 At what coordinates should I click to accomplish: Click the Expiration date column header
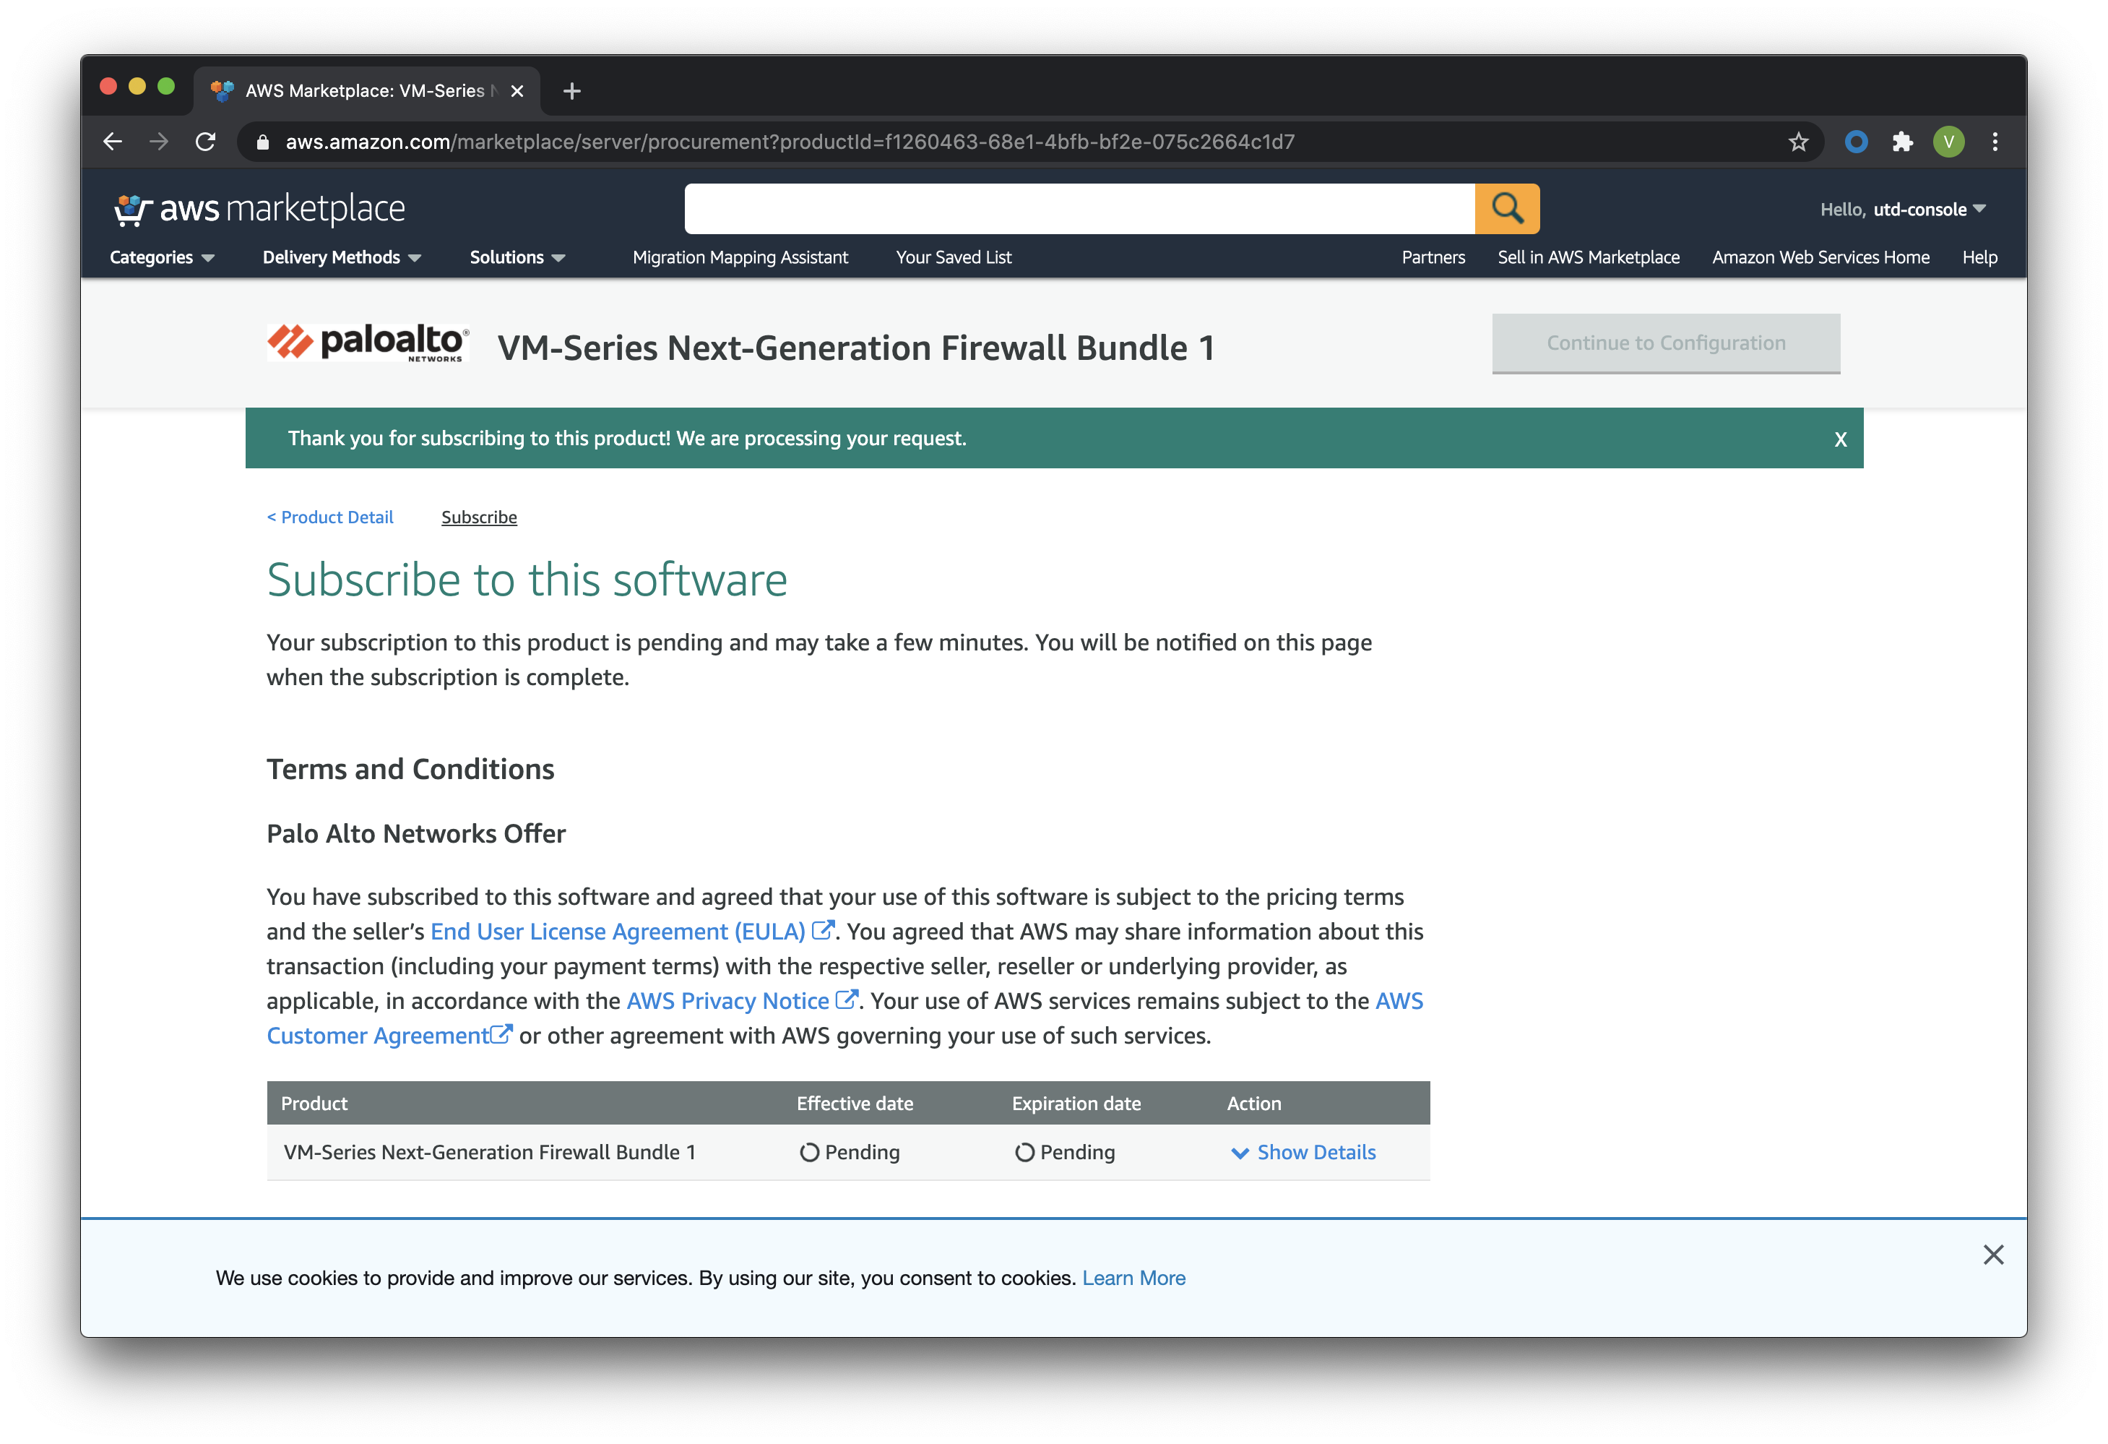(x=1076, y=1104)
